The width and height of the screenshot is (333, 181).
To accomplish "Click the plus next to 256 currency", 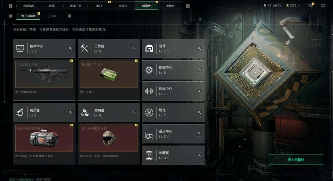I will click(299, 6).
